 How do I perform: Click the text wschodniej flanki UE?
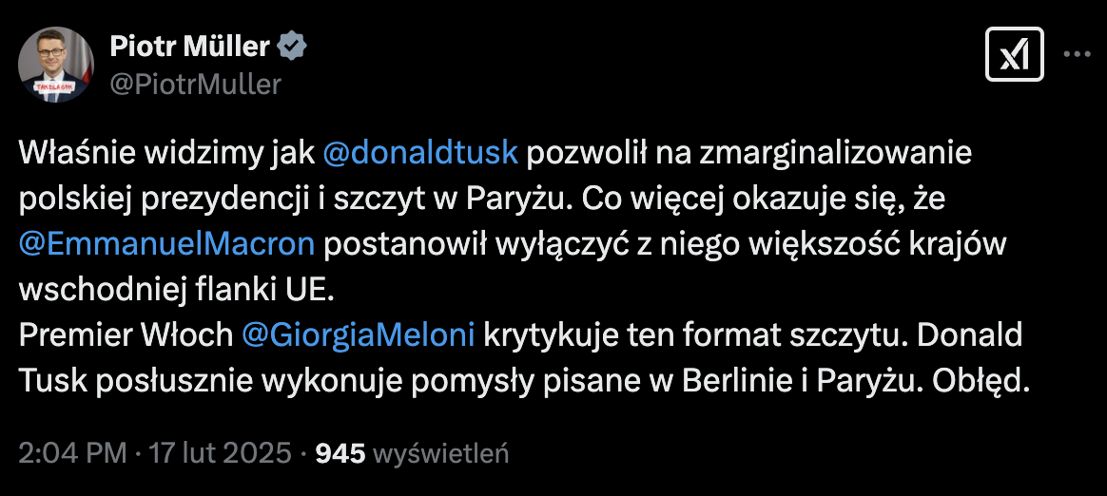(177, 290)
